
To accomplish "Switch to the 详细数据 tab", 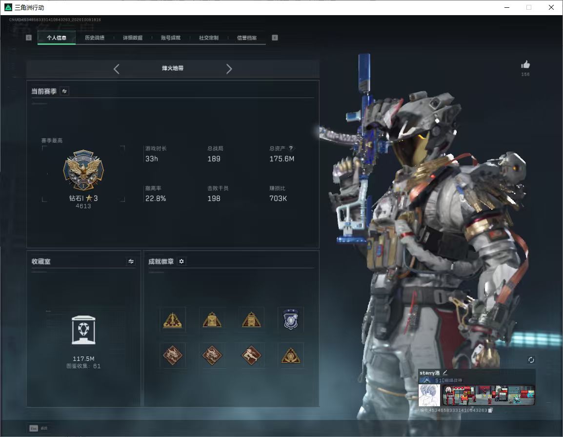I will (133, 38).
